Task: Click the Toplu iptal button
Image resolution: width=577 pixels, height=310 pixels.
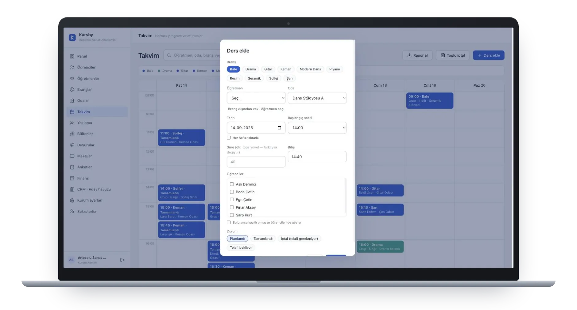Action: (x=452, y=55)
